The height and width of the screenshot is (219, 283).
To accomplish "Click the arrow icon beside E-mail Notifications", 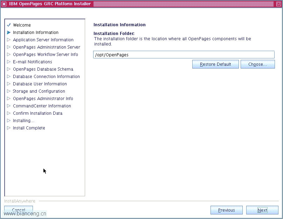I will click(9, 62).
